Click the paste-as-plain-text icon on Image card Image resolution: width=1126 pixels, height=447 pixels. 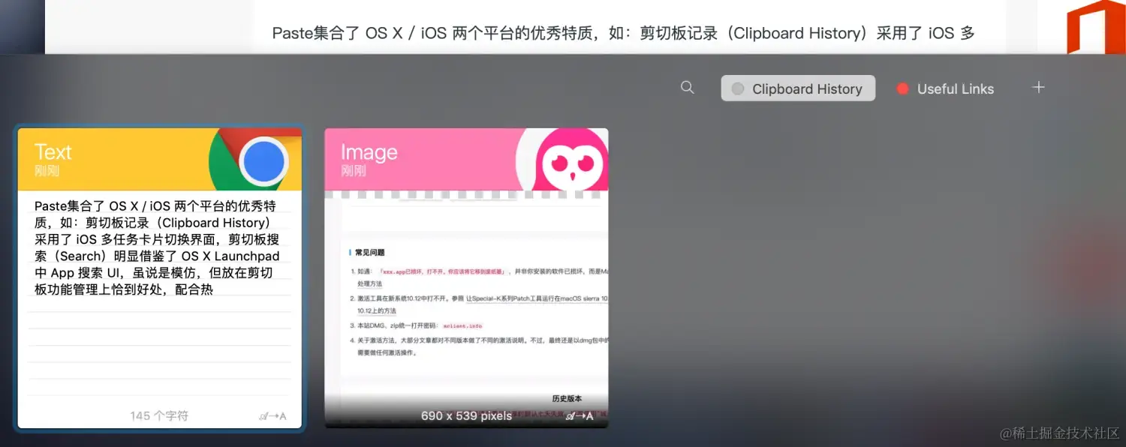pos(580,415)
